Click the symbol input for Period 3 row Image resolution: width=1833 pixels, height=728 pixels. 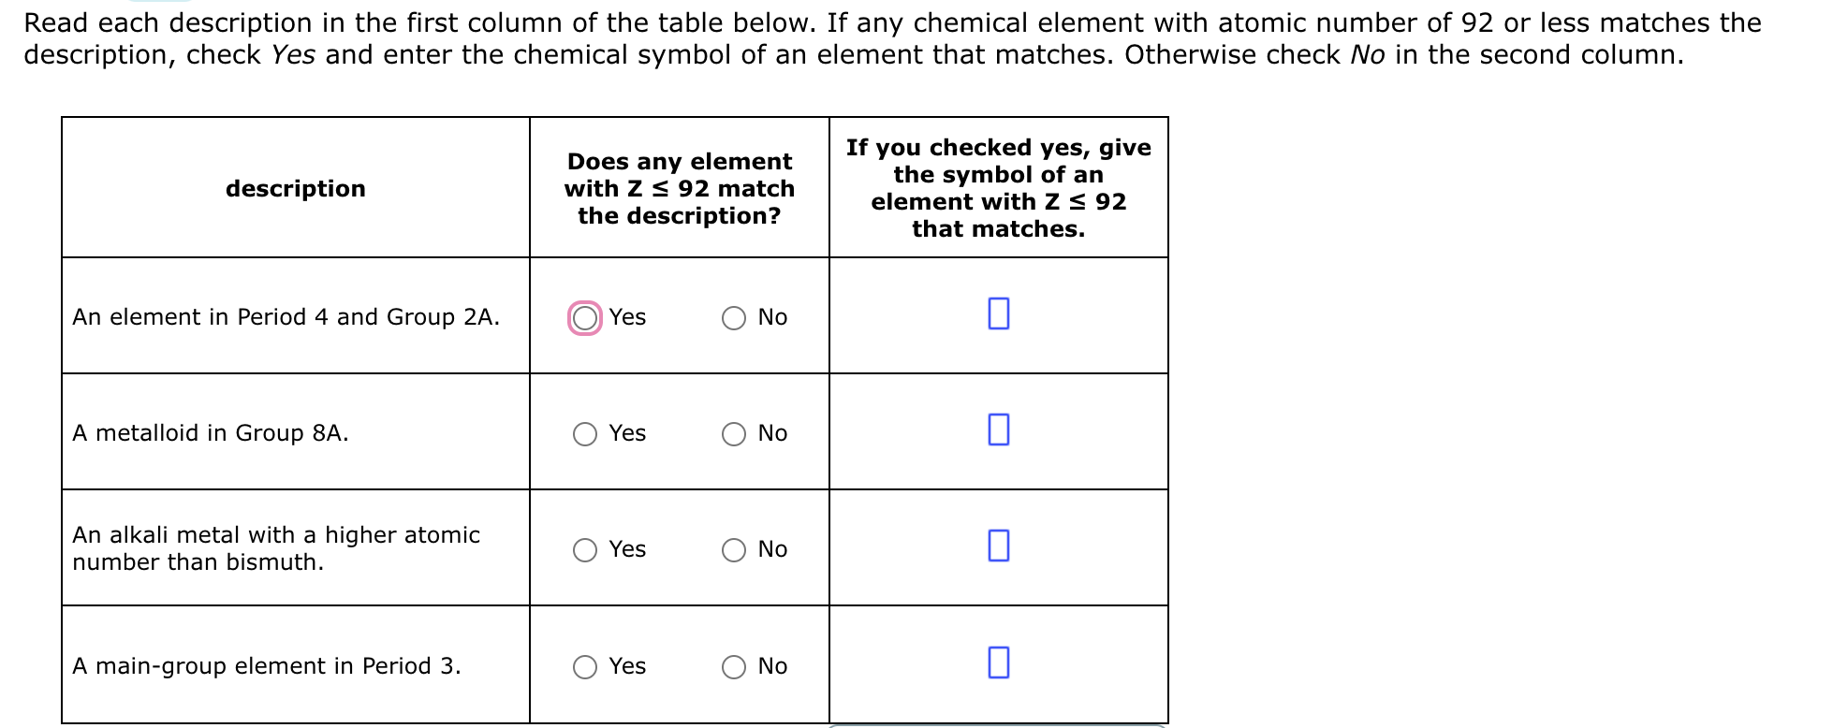(x=997, y=663)
